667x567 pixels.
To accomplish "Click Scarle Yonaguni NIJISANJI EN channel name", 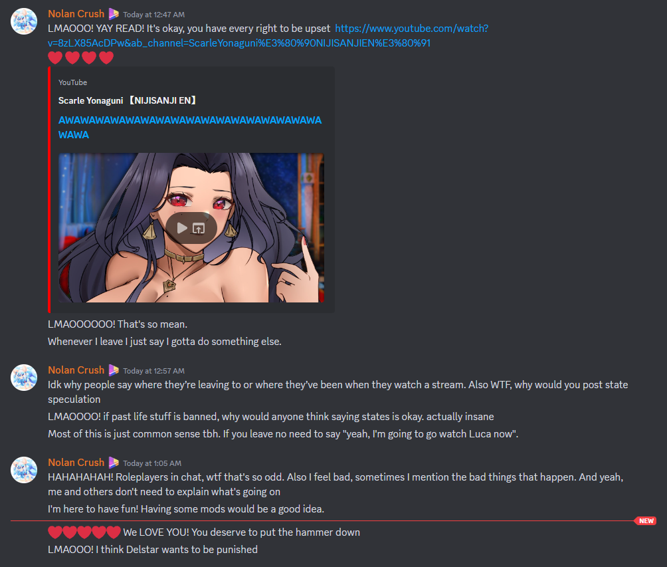I will pyautogui.click(x=127, y=100).
